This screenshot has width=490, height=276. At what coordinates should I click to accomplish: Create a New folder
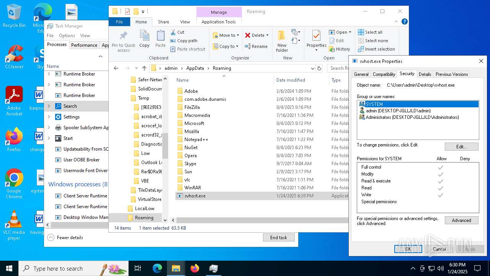tap(282, 41)
